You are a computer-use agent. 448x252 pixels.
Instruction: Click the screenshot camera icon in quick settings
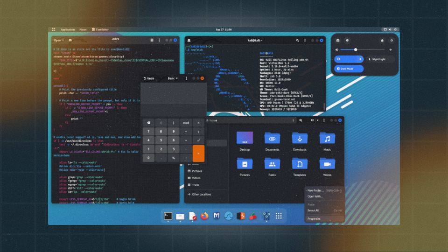click(x=338, y=40)
